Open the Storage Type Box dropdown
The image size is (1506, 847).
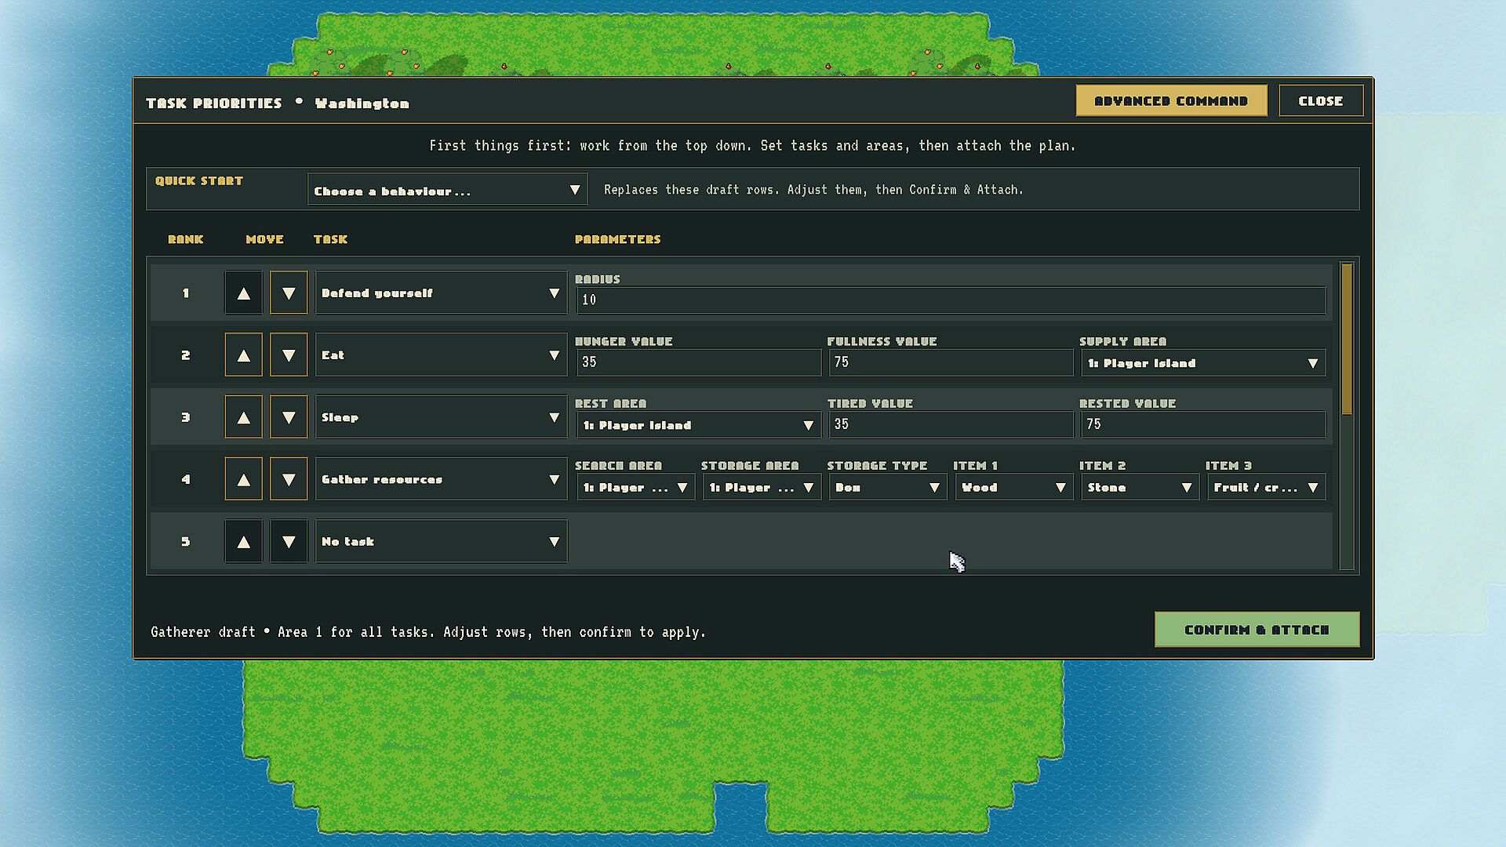coord(886,487)
